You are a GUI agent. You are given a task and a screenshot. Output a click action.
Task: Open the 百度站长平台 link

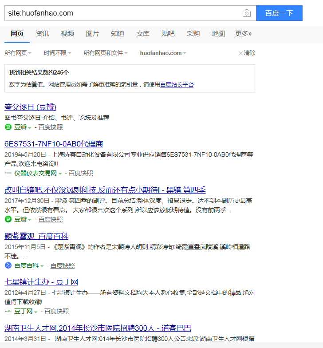point(177,84)
